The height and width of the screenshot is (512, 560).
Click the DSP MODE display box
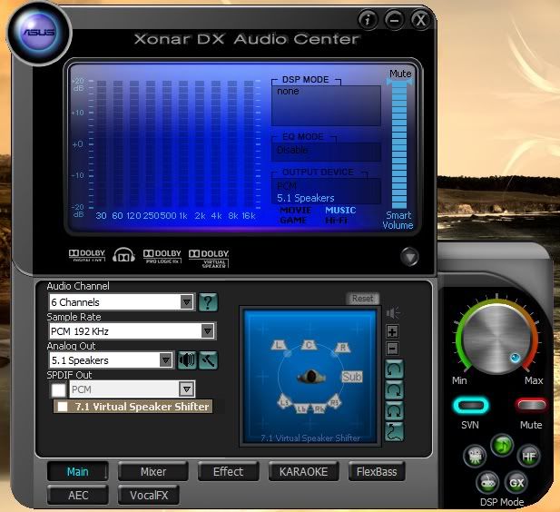[x=326, y=105]
